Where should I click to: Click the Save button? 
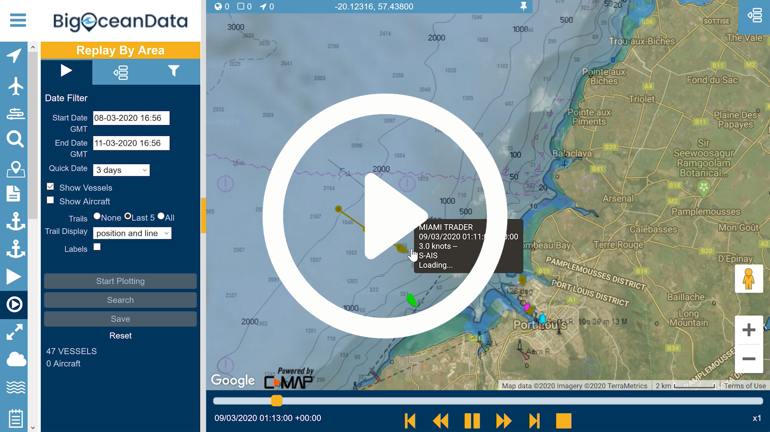pyautogui.click(x=120, y=319)
